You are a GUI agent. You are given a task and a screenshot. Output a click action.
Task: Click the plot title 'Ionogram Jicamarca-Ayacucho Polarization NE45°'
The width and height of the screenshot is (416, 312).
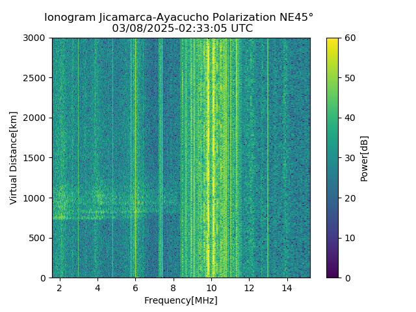click(179, 18)
